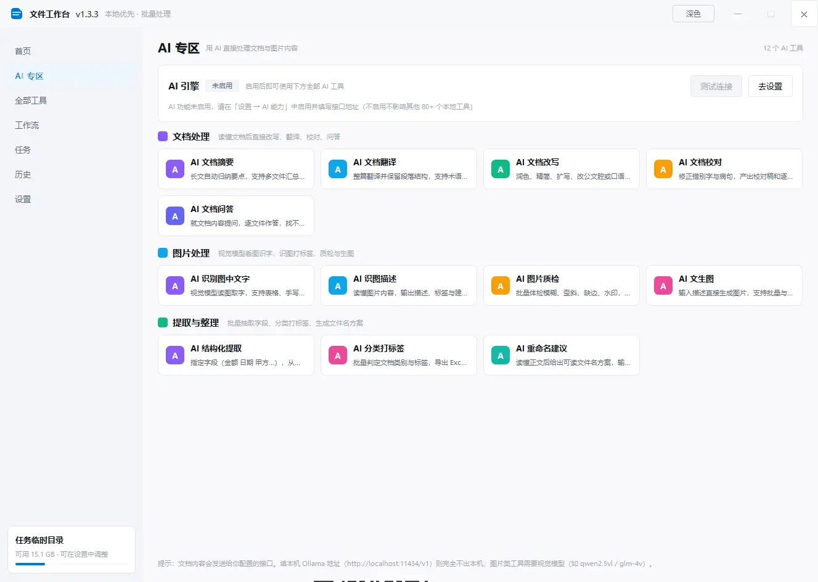Select the AI 结构化提取 icon

(175, 355)
